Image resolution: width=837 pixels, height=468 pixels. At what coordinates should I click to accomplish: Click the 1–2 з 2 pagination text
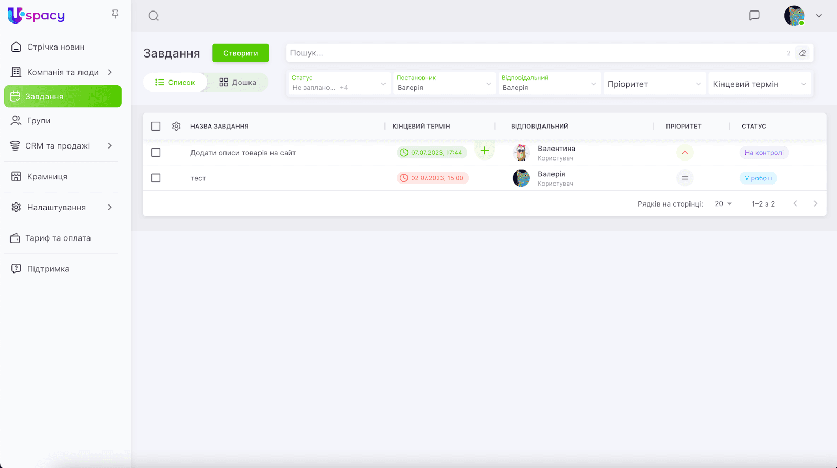coord(763,204)
